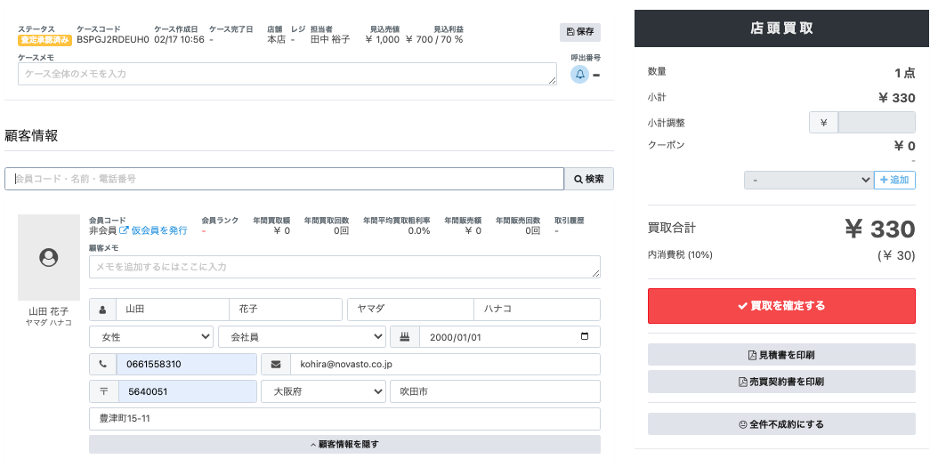This screenshot has width=938, height=467.
Task: Edit the postal code 5640051
Action: click(187, 391)
